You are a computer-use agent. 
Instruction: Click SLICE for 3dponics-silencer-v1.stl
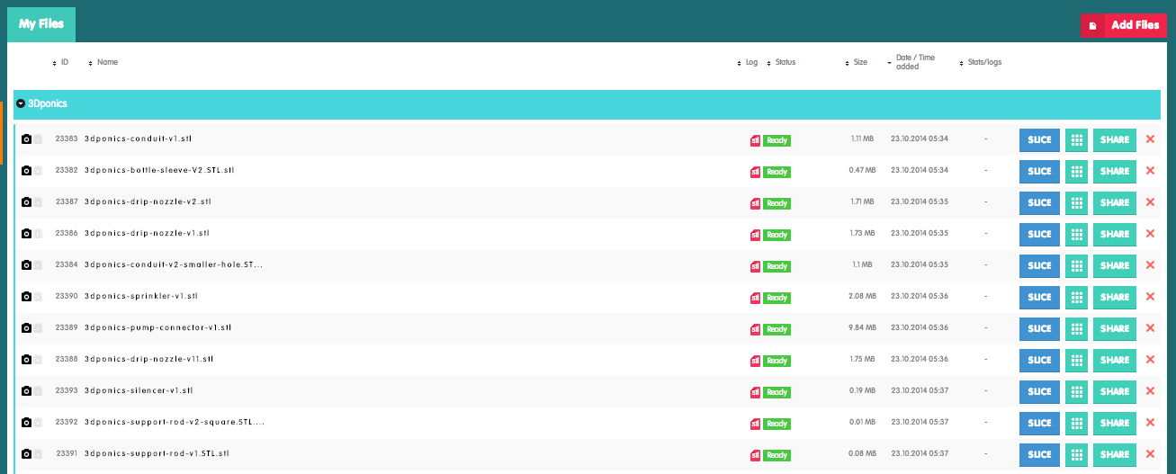coord(1039,392)
